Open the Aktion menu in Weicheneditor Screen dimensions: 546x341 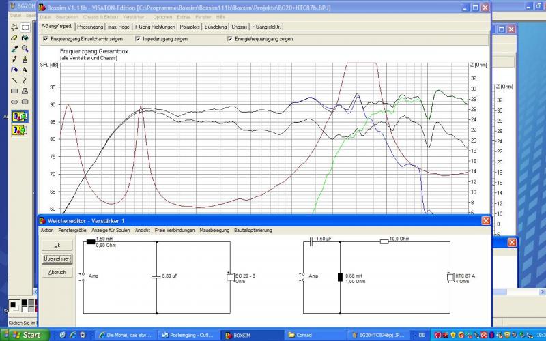47,231
